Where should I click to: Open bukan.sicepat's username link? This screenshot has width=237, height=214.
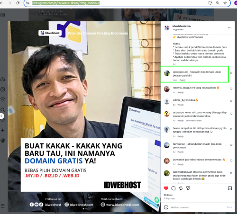[x=181, y=128]
